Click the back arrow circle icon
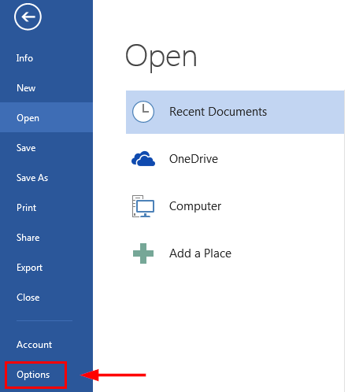This screenshot has width=348, height=392. (x=28, y=17)
